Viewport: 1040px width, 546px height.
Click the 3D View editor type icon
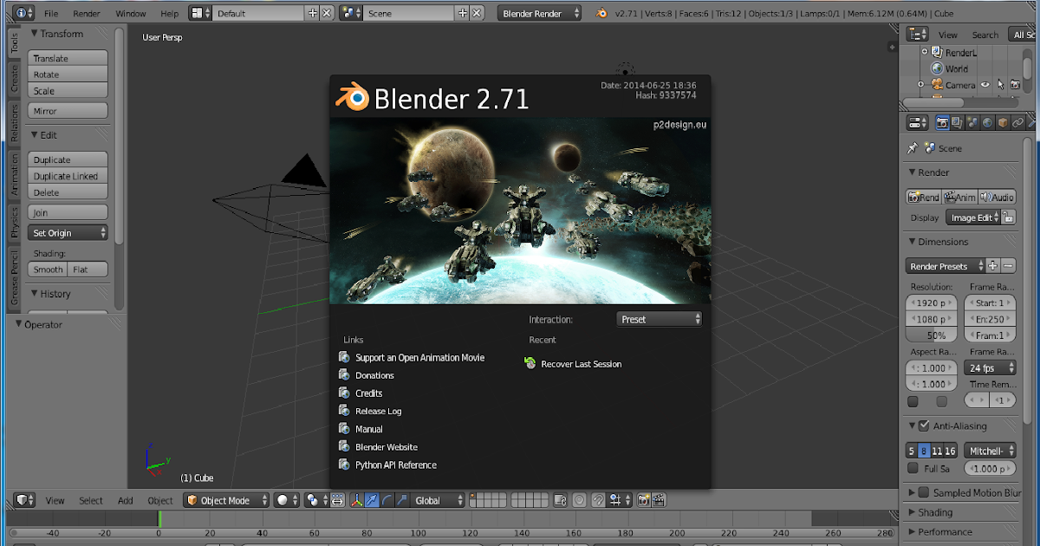click(x=25, y=500)
